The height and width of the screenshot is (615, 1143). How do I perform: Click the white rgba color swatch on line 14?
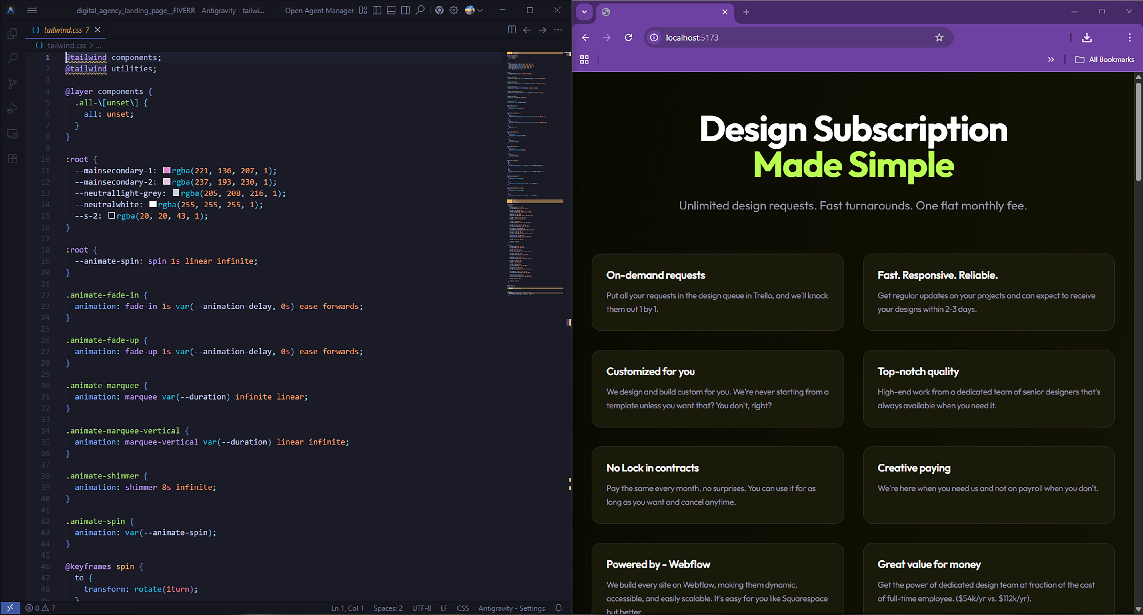(x=153, y=204)
